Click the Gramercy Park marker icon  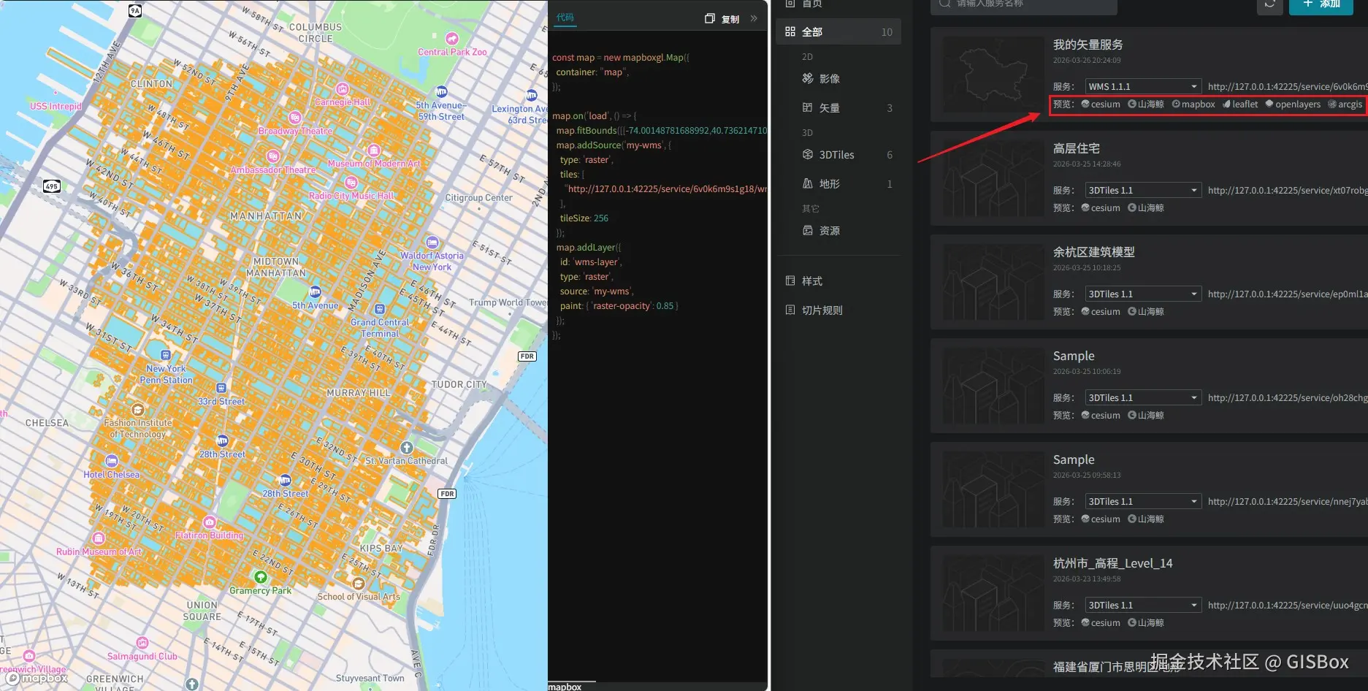point(260,577)
